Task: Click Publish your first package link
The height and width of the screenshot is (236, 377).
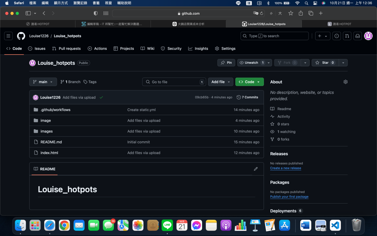Action: (289, 197)
